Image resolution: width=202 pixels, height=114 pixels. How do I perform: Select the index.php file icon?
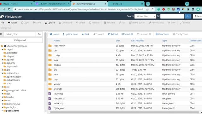(50, 103)
